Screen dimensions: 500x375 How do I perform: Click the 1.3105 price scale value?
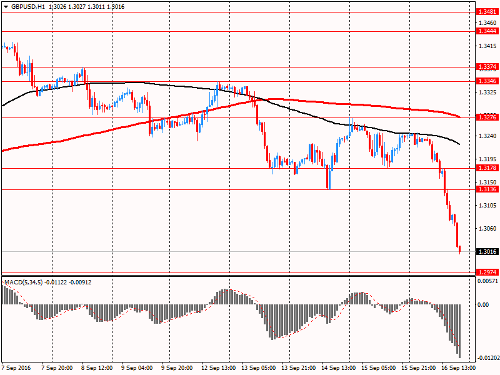(487, 206)
